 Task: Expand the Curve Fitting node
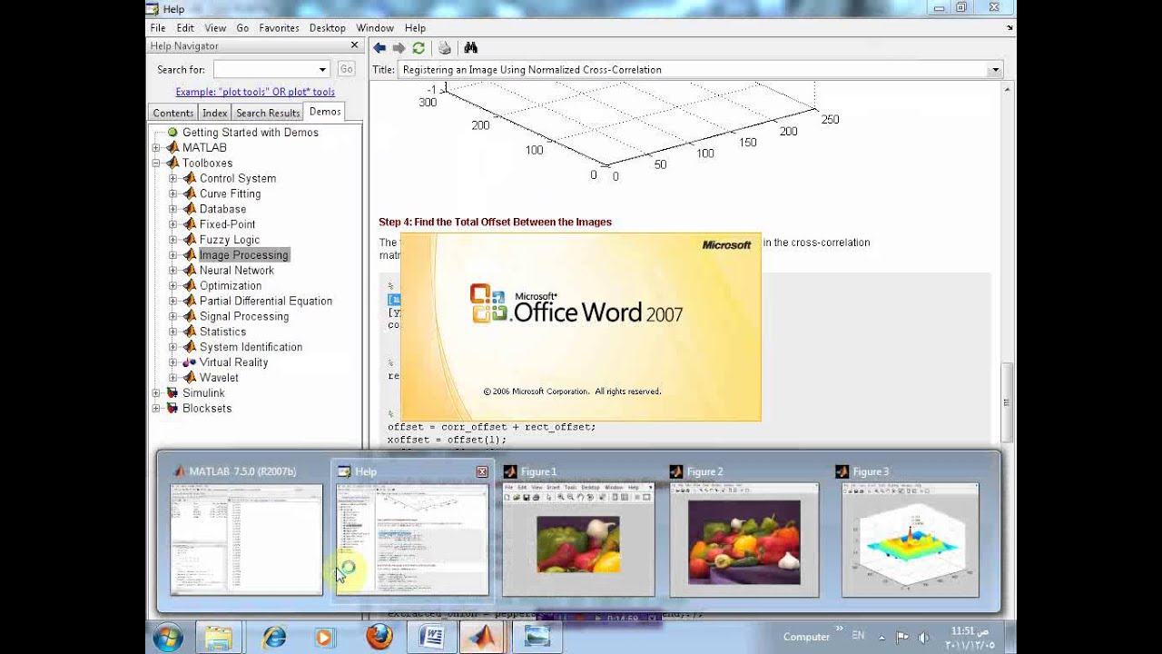[x=172, y=194]
